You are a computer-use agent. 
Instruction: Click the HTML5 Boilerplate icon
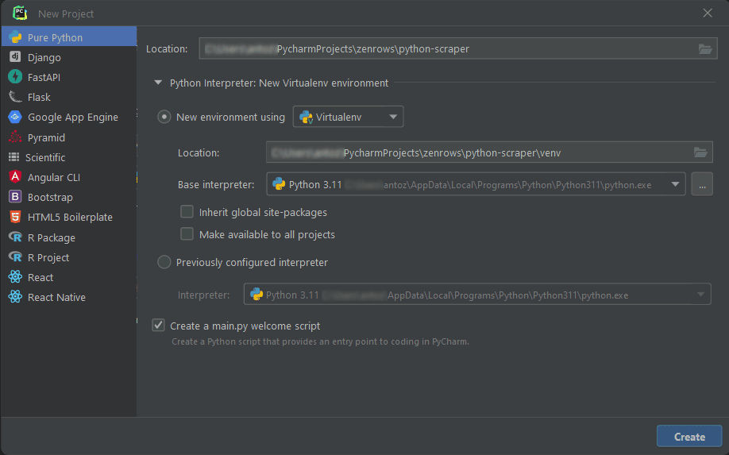[15, 217]
